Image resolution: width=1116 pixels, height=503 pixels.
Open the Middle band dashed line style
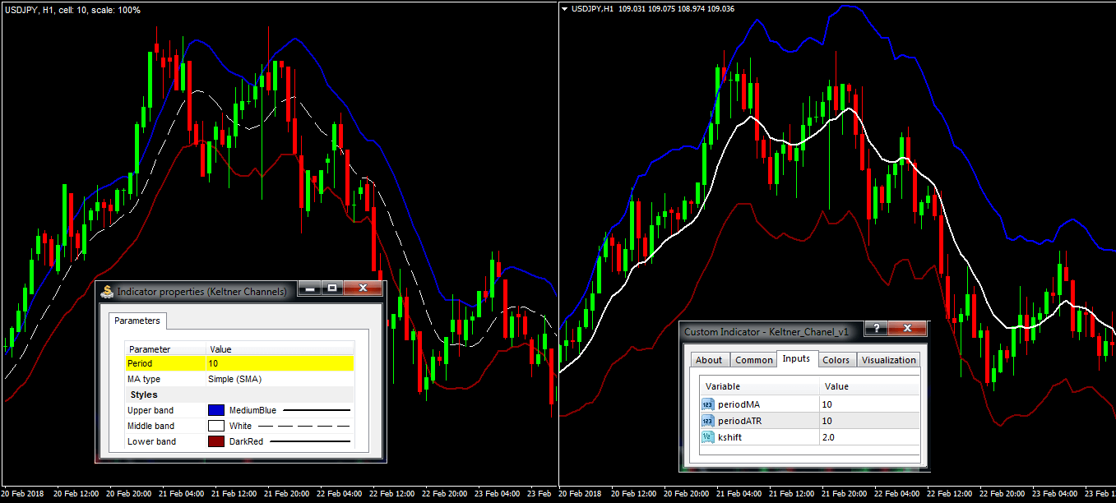(304, 426)
